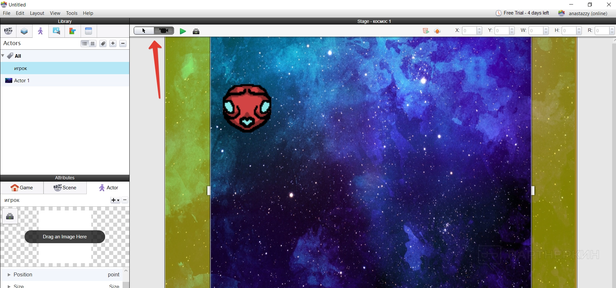This screenshot has width=616, height=288.
Task: Increase the W value stepper
Action: 546,29
